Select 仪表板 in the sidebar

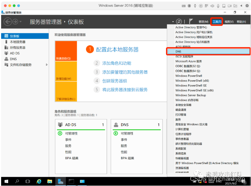tap(25, 36)
